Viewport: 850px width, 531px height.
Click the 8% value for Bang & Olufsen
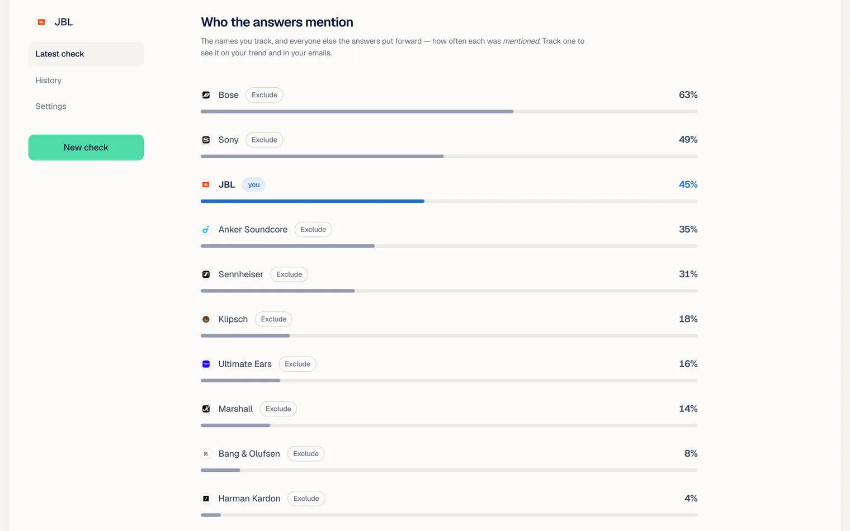(691, 454)
